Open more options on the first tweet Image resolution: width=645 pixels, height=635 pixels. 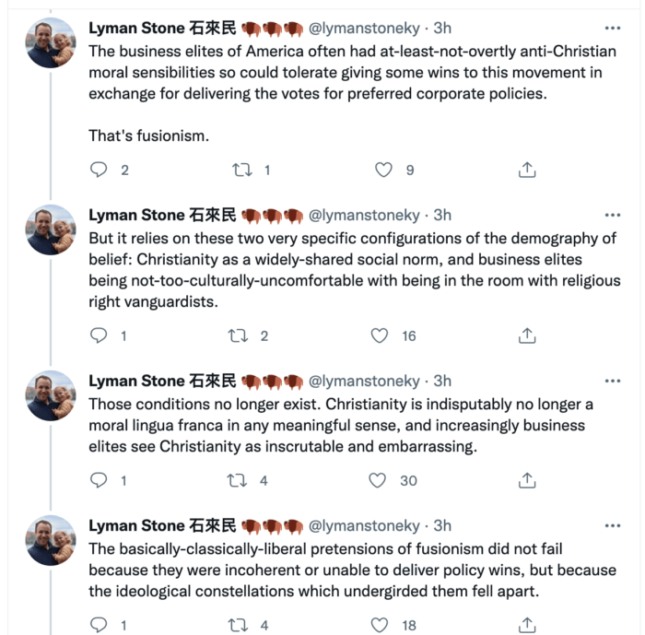tap(613, 28)
